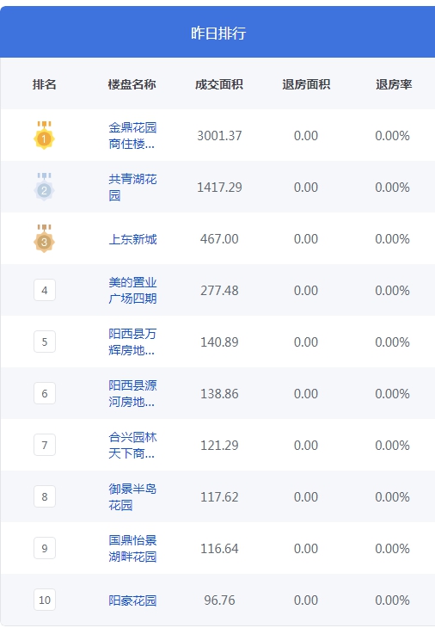This screenshot has width=435, height=628.
Task: Click the gold rank 1 medal icon
Action: 44,135
